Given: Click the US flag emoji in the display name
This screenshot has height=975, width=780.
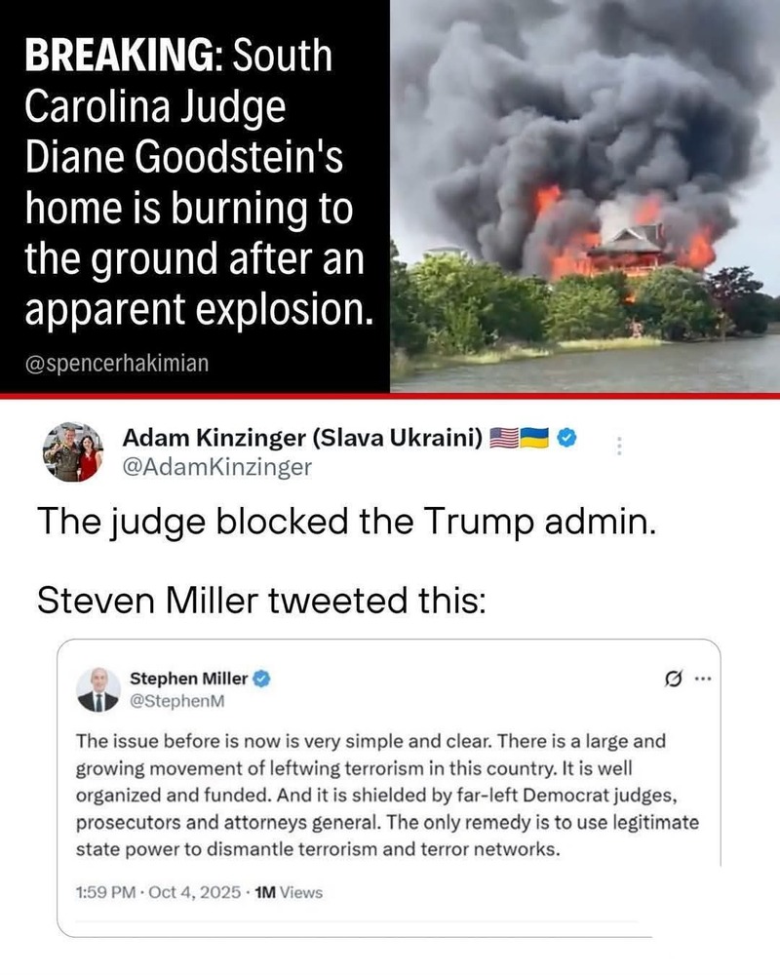Looking at the screenshot, I should 504,438.
